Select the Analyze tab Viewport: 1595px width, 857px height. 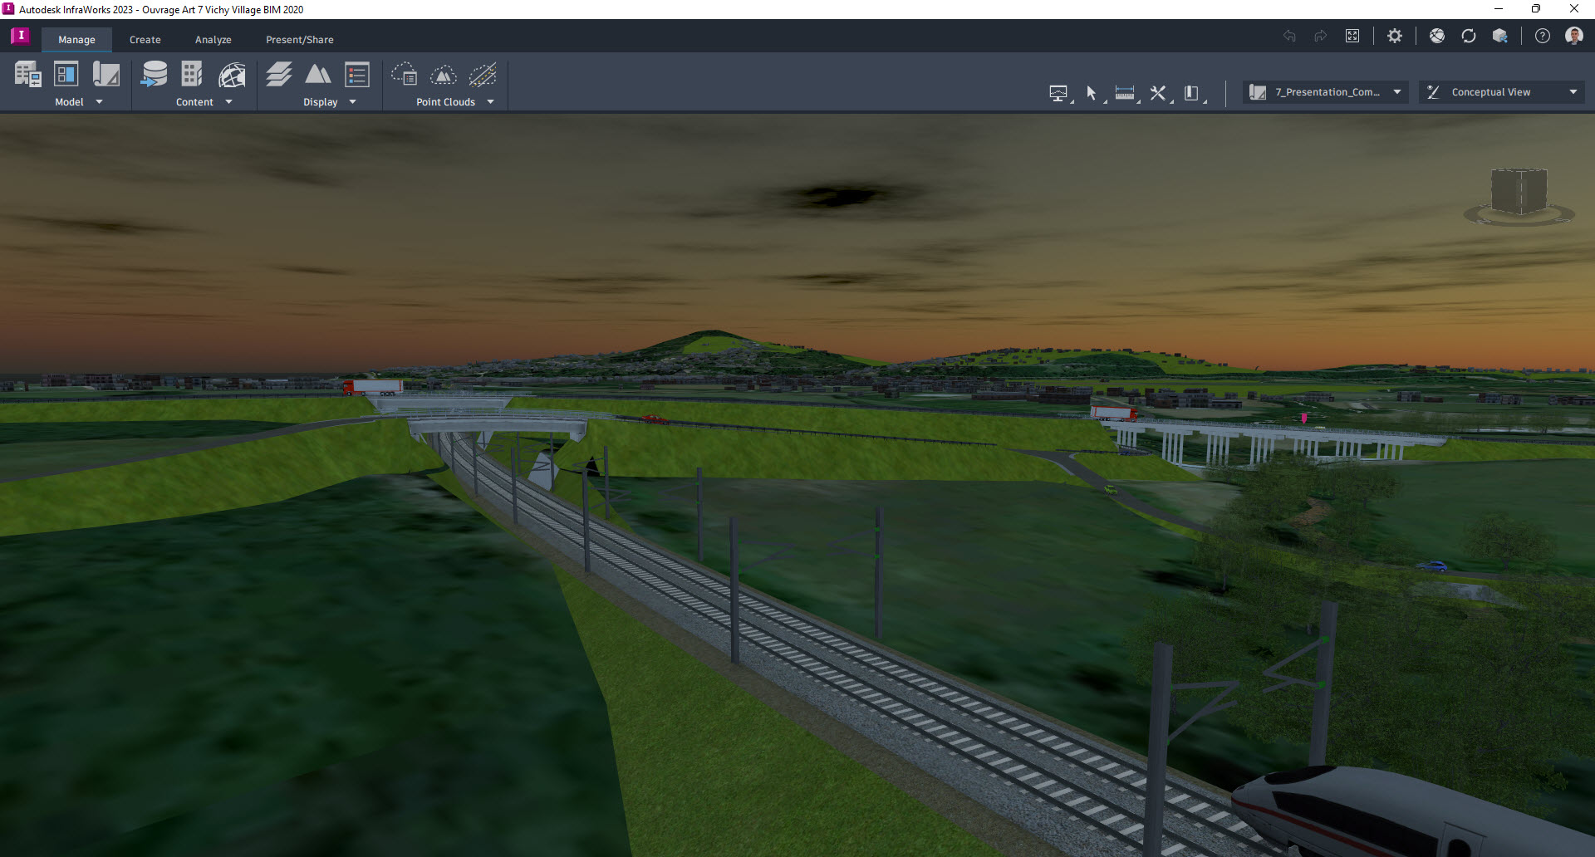(213, 39)
